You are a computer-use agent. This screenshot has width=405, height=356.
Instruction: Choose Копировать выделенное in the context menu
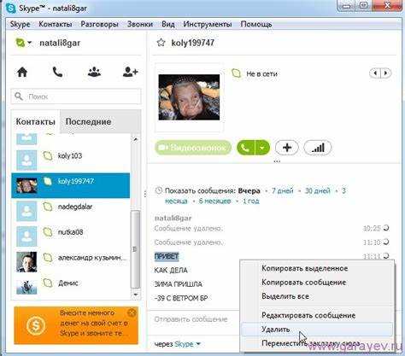pyautogui.click(x=304, y=268)
